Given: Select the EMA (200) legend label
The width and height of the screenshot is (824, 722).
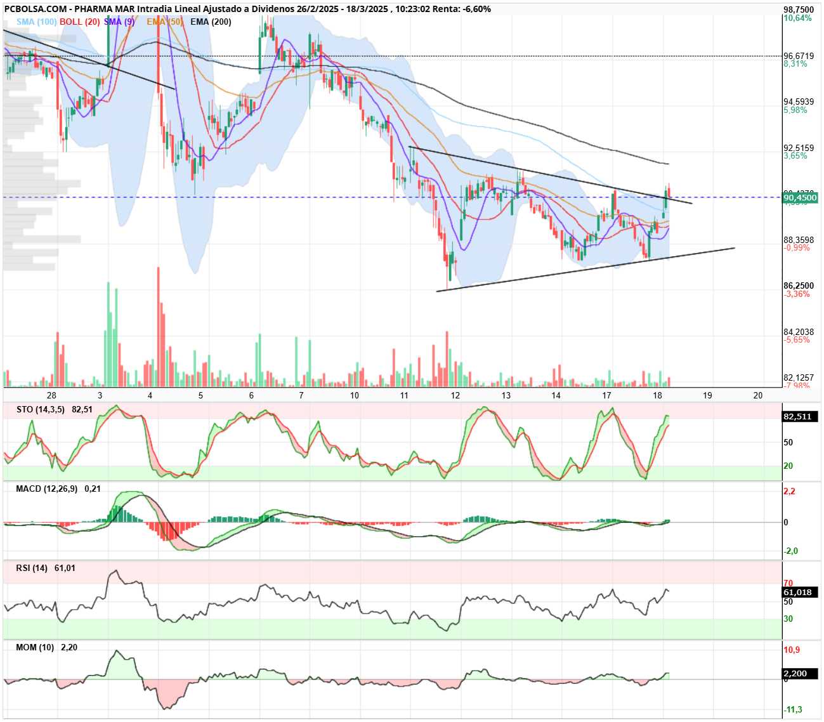Looking at the screenshot, I should pos(211,22).
